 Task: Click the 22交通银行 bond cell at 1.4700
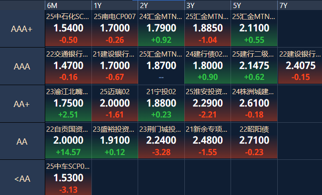click(68, 66)
